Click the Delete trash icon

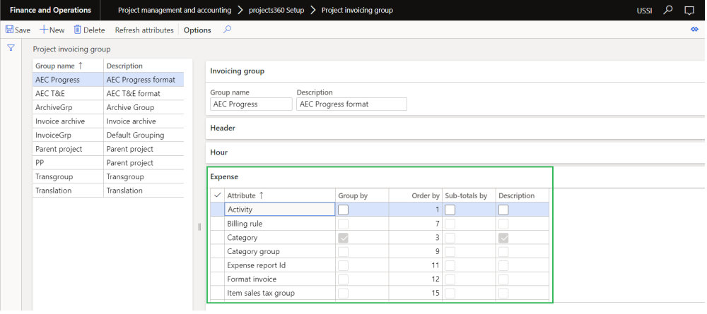pos(78,30)
